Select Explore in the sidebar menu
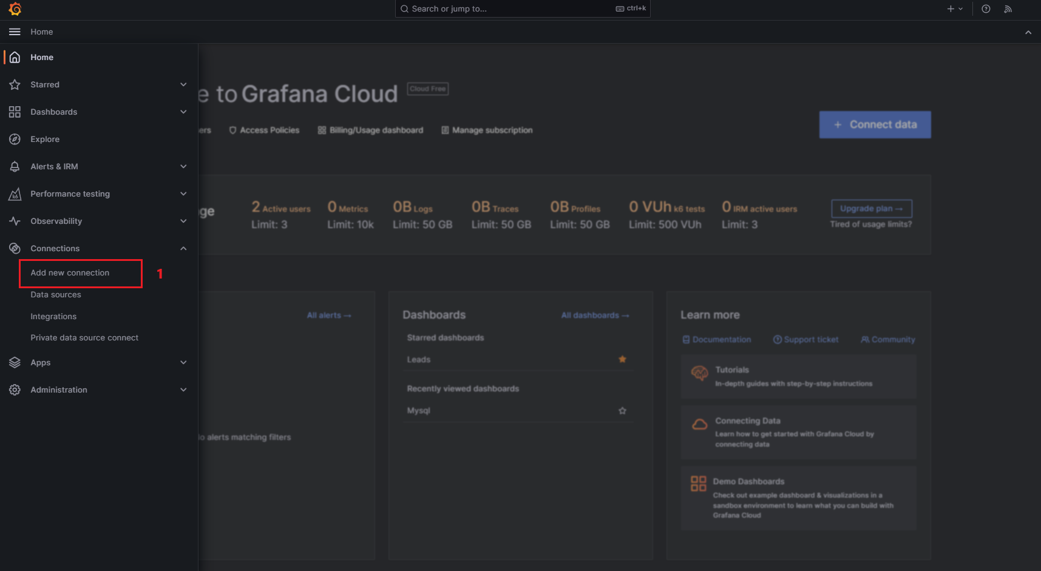 click(45, 139)
